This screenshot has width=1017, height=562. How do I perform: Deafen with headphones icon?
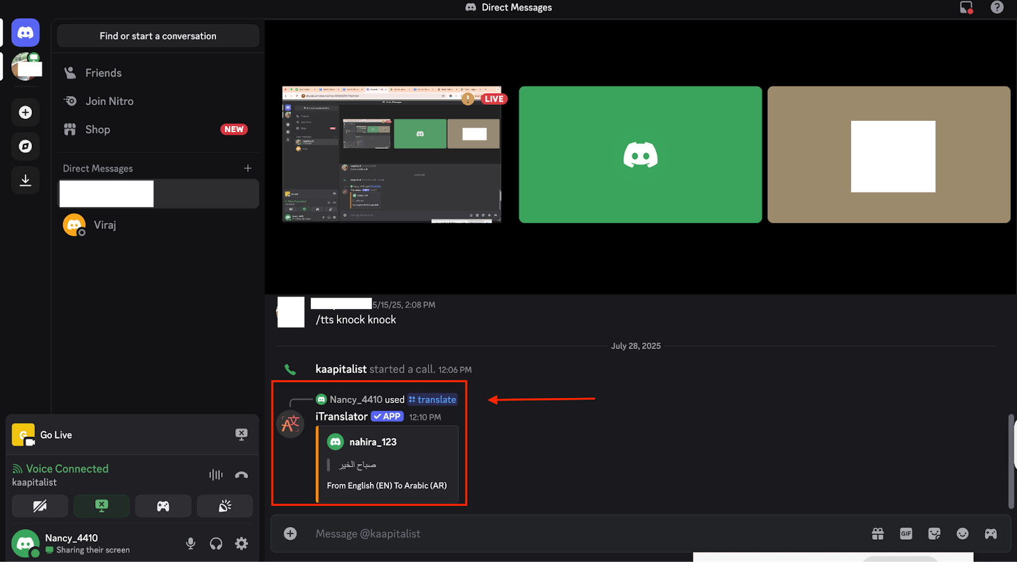[216, 544]
